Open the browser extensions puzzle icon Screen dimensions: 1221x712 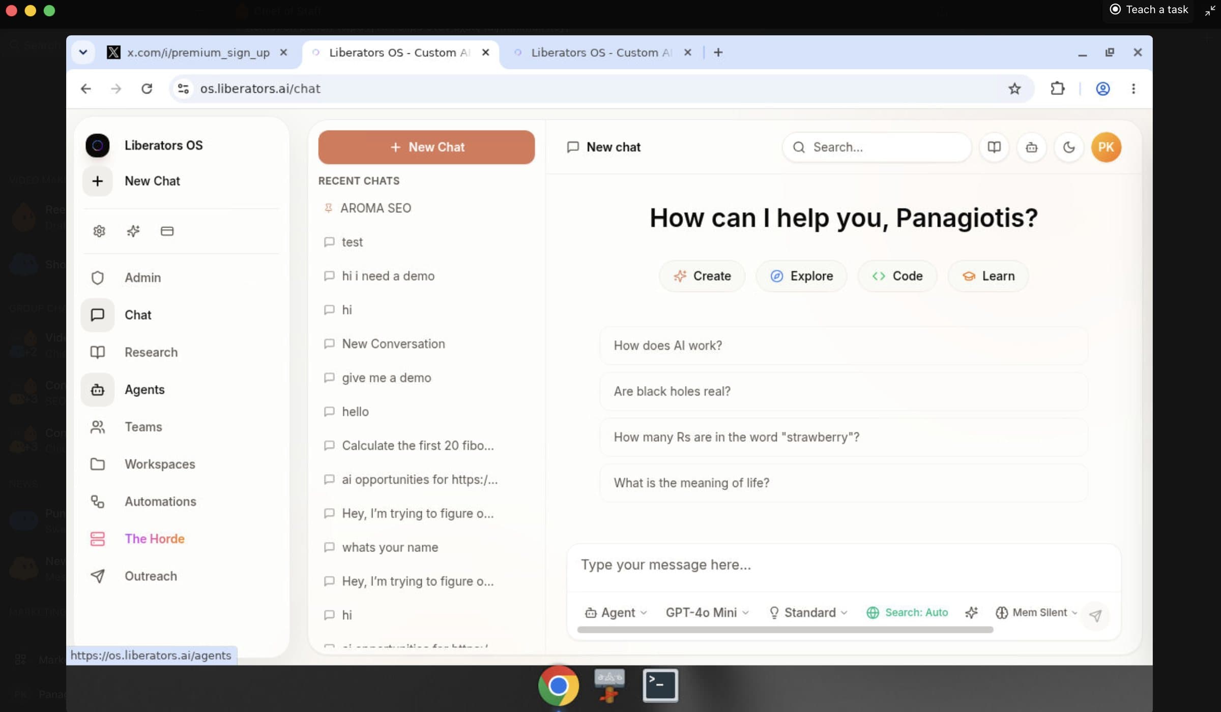pos(1057,89)
